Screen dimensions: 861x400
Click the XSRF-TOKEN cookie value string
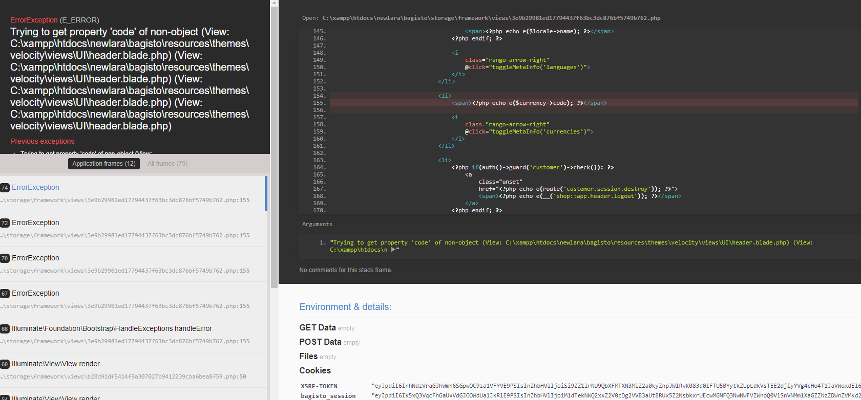[616, 386]
